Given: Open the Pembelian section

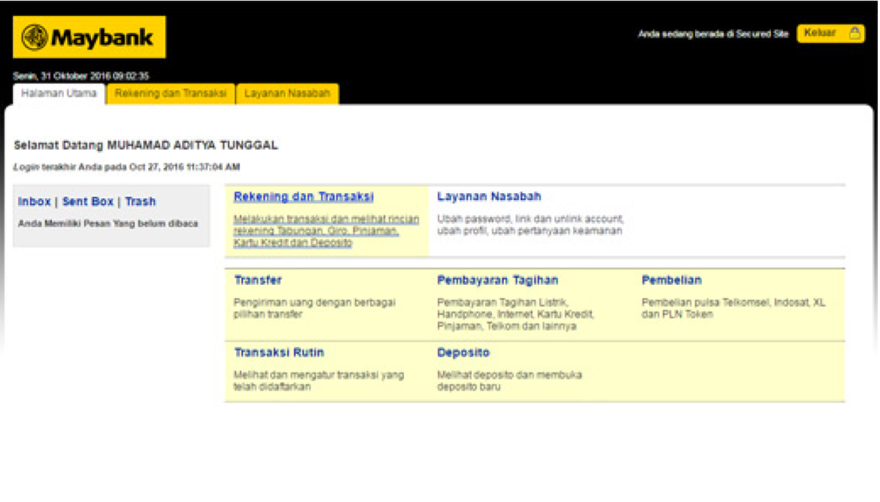Looking at the screenshot, I should (x=671, y=280).
